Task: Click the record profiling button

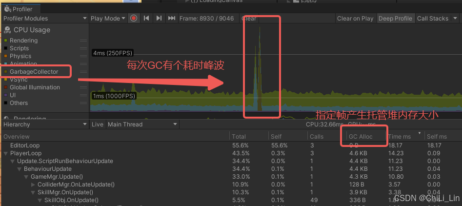Action: click(134, 18)
